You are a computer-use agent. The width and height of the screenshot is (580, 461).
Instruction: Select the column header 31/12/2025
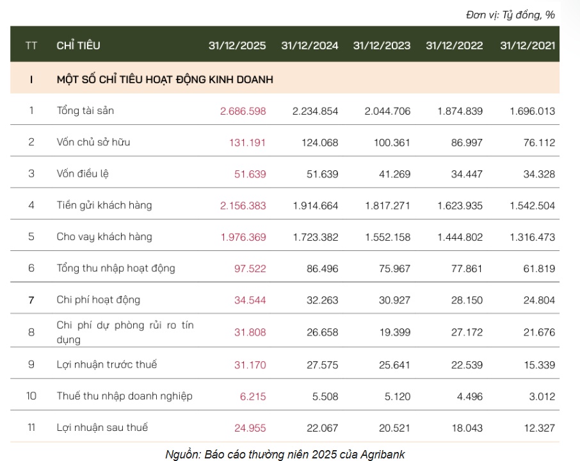[x=239, y=45]
